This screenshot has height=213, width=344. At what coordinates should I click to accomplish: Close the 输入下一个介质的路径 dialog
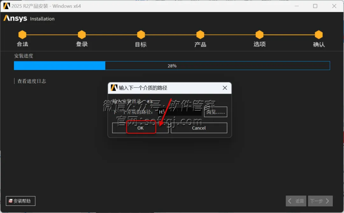[225, 88]
